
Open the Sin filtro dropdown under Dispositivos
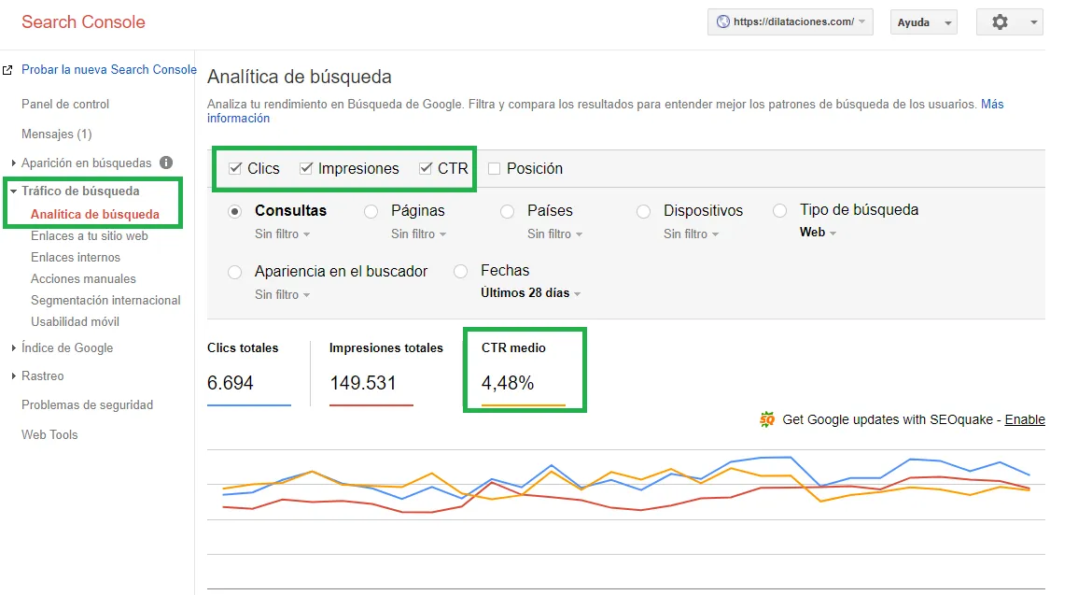coord(691,234)
